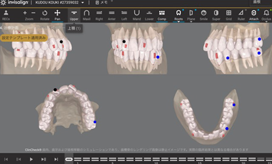Toggle the Plane display

pyautogui.click(x=191, y=15)
